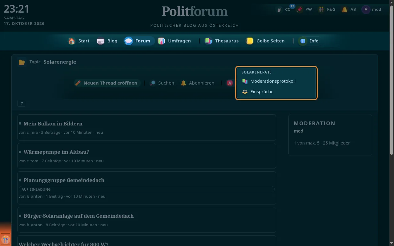Open the Blog newspaper icon
The image size is (394, 246).
(x=101, y=41)
